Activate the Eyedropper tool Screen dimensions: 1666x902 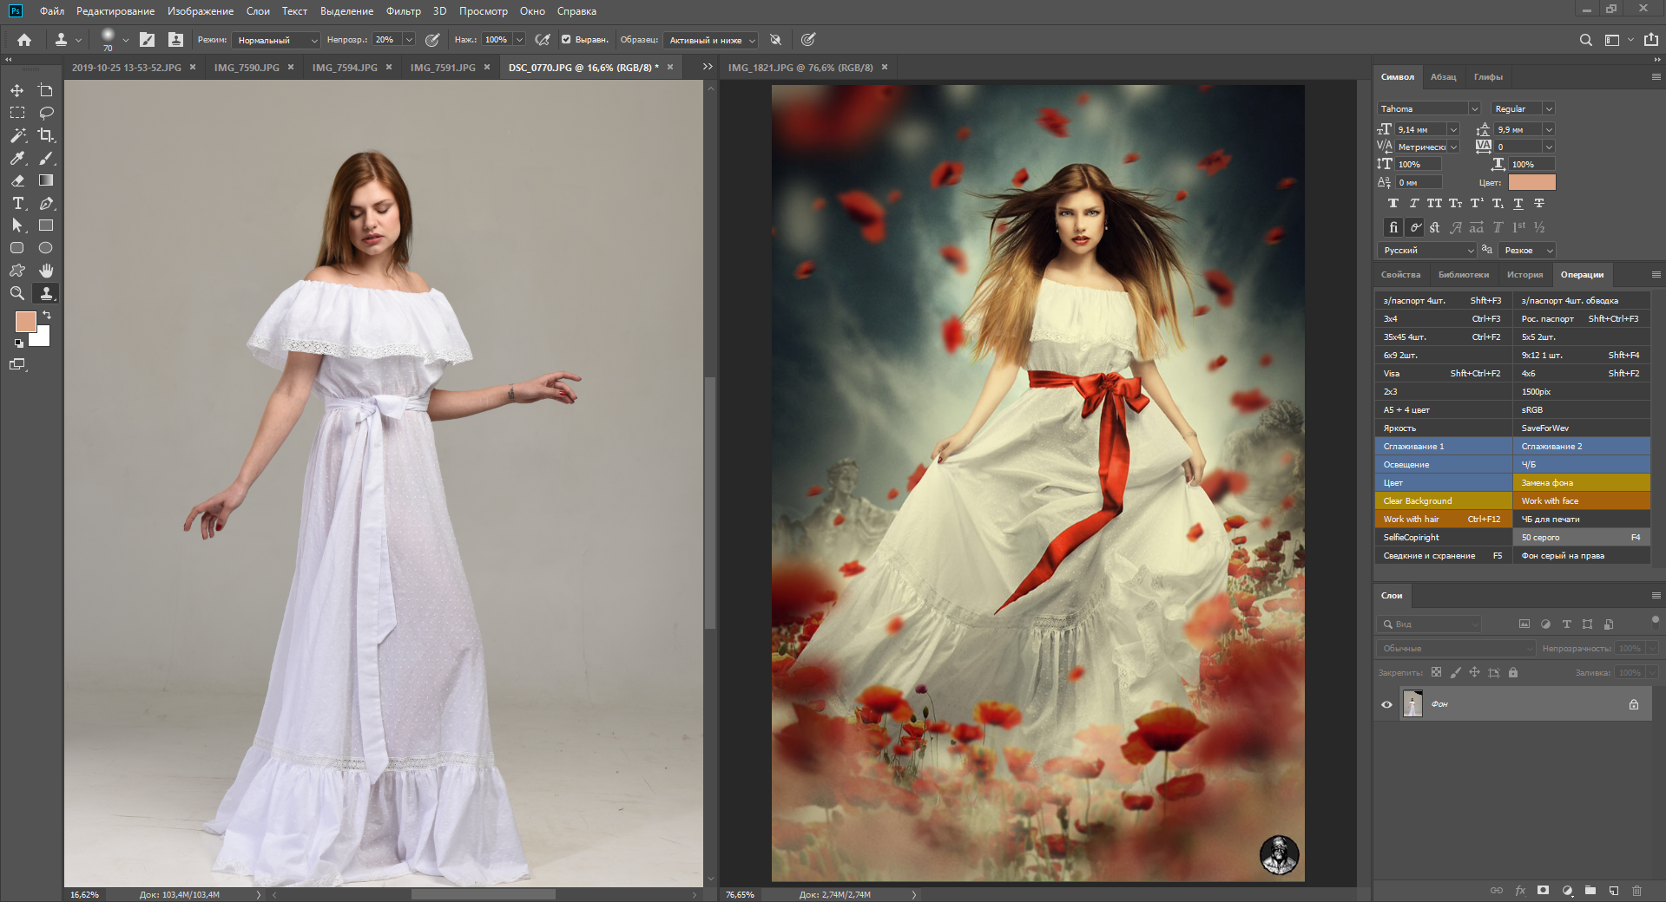click(x=17, y=158)
